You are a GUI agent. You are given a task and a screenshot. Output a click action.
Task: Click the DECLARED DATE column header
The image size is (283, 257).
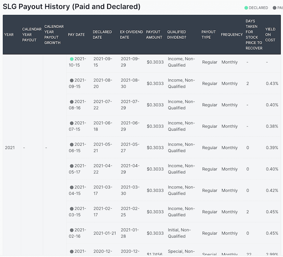tap(102, 34)
